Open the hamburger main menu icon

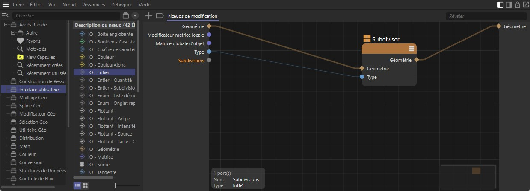(x=6, y=5)
